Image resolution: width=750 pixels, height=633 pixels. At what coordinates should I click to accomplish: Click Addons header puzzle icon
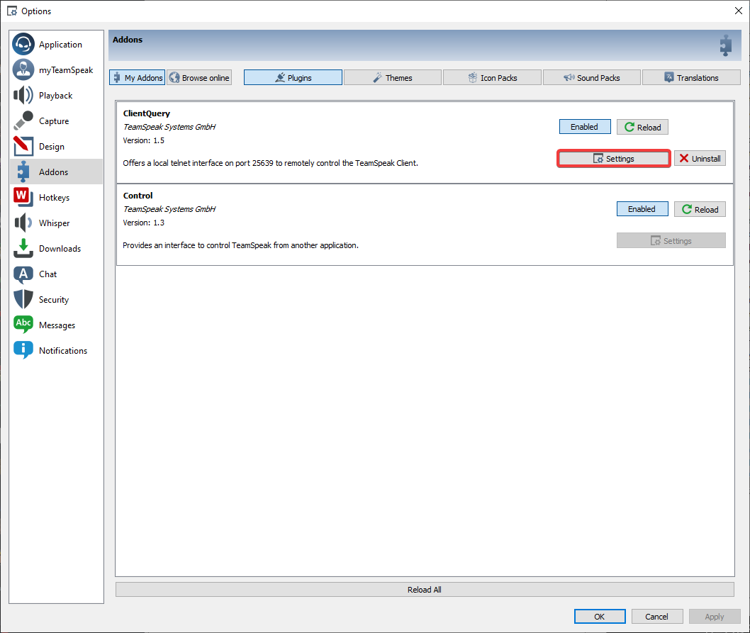[x=726, y=45]
